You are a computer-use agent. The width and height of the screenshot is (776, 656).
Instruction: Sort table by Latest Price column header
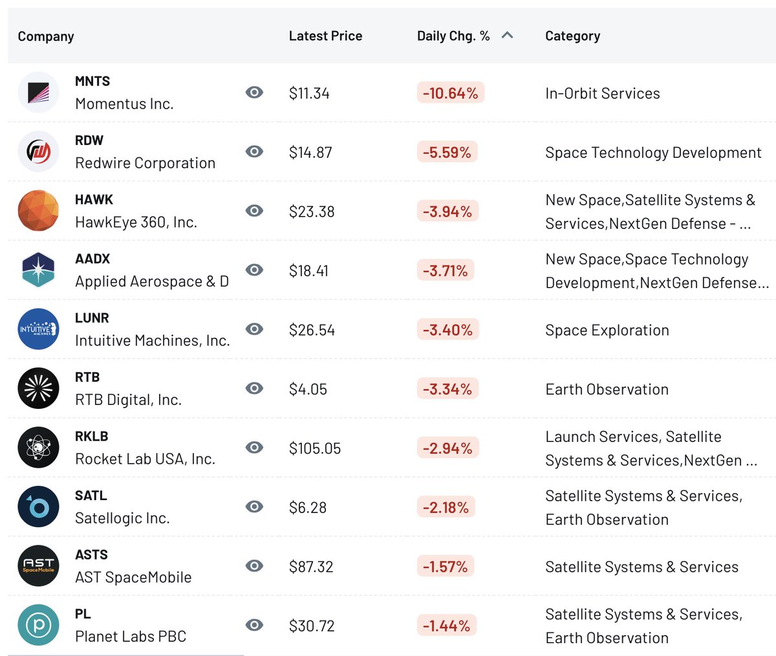pos(325,36)
